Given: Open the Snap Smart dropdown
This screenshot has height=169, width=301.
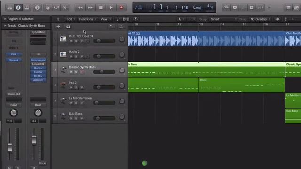Looking at the screenshot, I should [223, 19].
